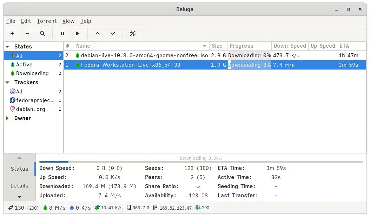This screenshot has width=370, height=217.
Task: Click the IP 183.82.123.47 status item
Action: (x=172, y=208)
